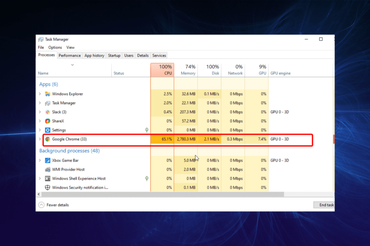Expand the Windows Explorer process group
Image resolution: width=370 pixels, height=246 pixels.
(x=40, y=94)
